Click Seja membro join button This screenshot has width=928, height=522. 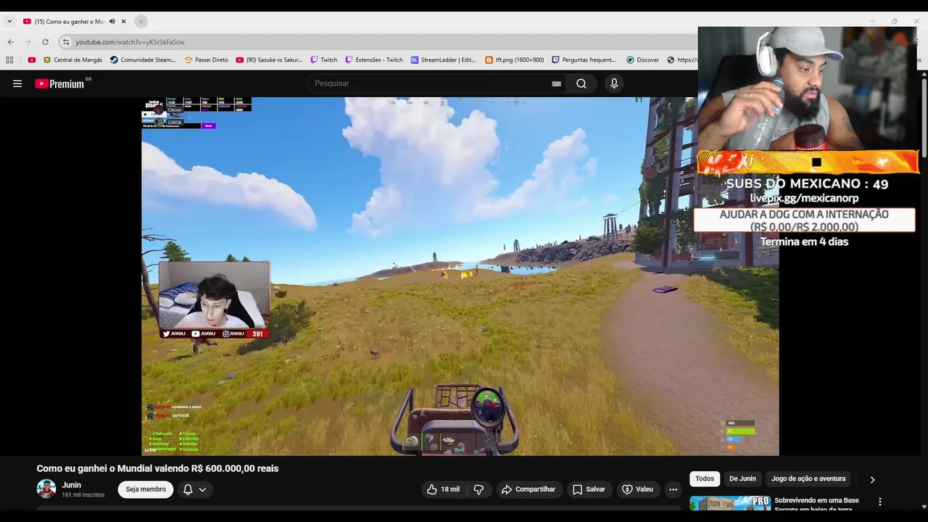[x=146, y=489]
